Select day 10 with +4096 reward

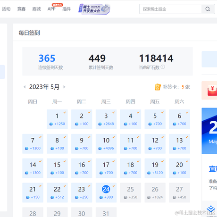click(106, 144)
